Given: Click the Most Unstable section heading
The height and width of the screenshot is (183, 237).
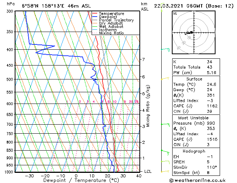Looking at the screenshot, I should tap(193, 118).
